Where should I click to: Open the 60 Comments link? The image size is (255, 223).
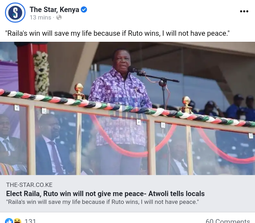(x=228, y=221)
